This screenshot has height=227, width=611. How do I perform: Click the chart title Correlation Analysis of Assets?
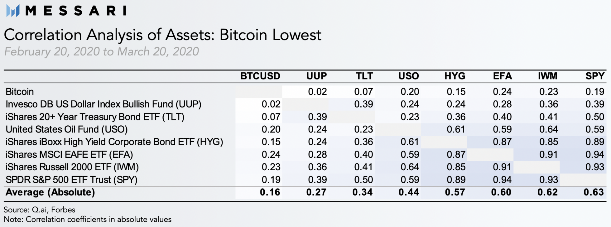click(162, 35)
